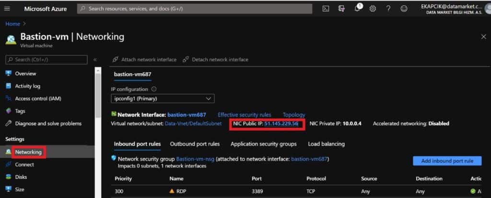491x198 pixels.
Task: Open the ipconfig1 (Primary) dropdown
Action: pos(163,99)
